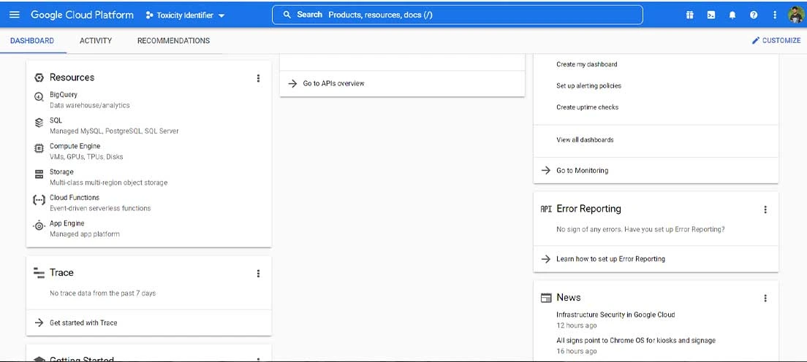Click the Cloud Functions icon
This screenshot has width=807, height=362.
point(39,200)
